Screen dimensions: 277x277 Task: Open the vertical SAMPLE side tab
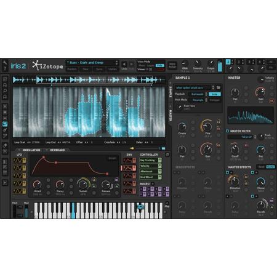(171, 92)
